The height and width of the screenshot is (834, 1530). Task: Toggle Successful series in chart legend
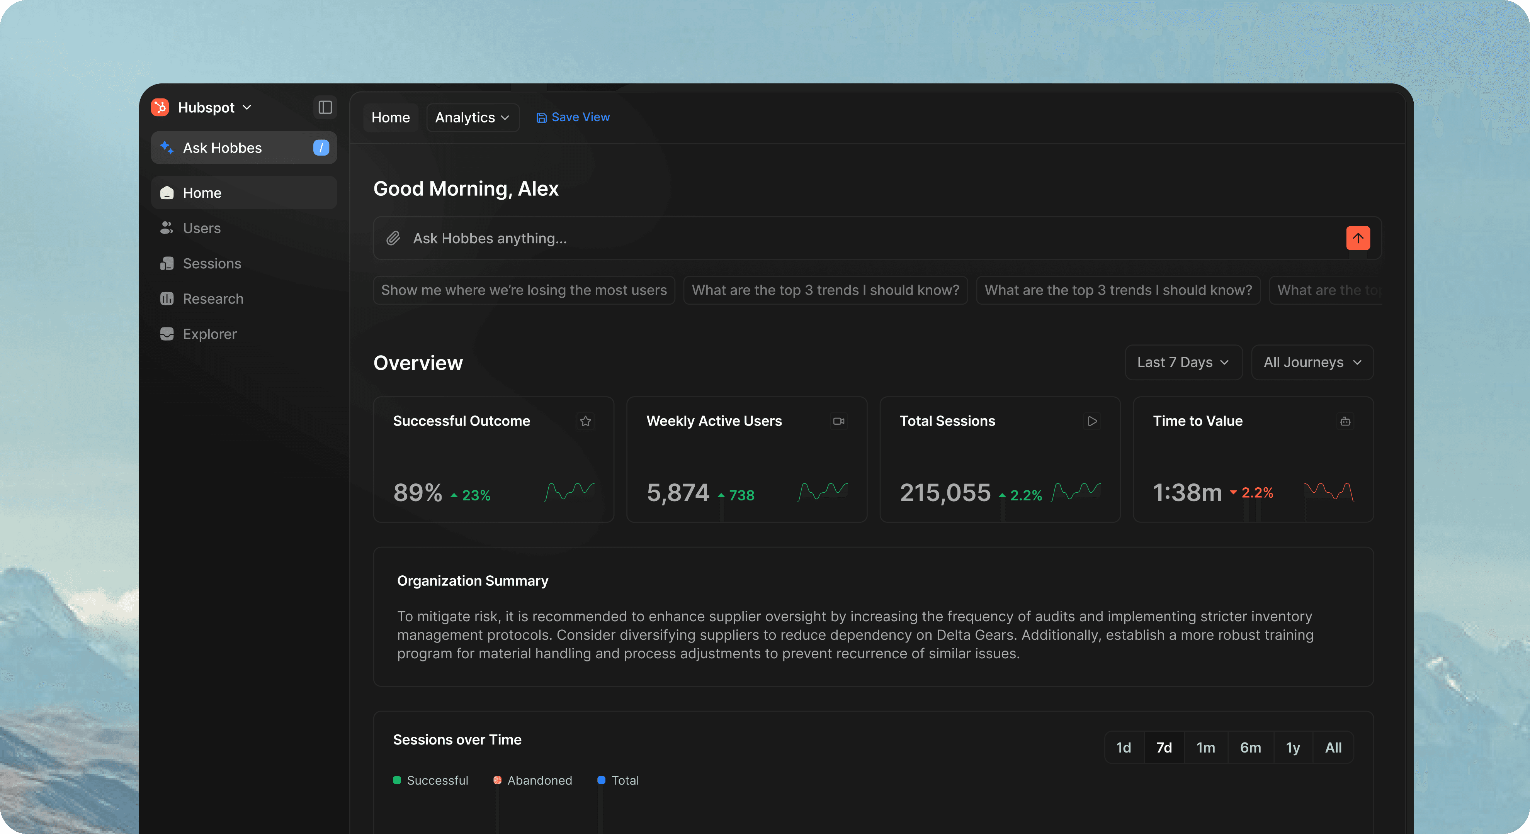click(431, 780)
